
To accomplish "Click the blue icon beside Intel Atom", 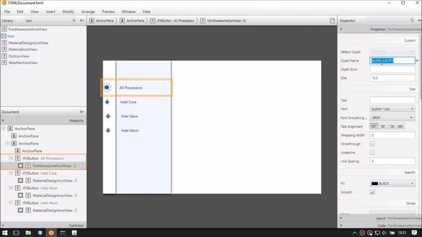I will pyautogui.click(x=108, y=130).
